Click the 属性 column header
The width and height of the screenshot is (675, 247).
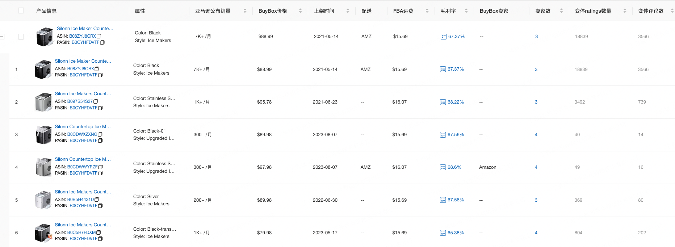[140, 11]
